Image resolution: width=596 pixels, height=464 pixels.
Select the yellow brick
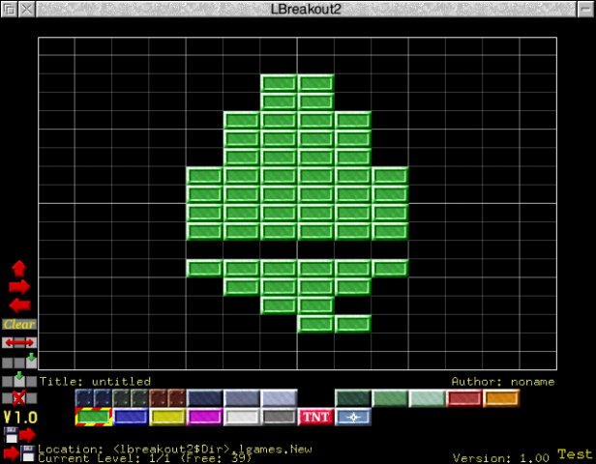click(x=167, y=417)
